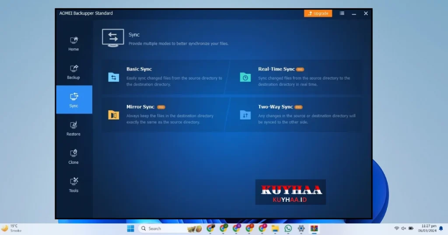Click the 'Sync' page heading text

[x=134, y=35]
